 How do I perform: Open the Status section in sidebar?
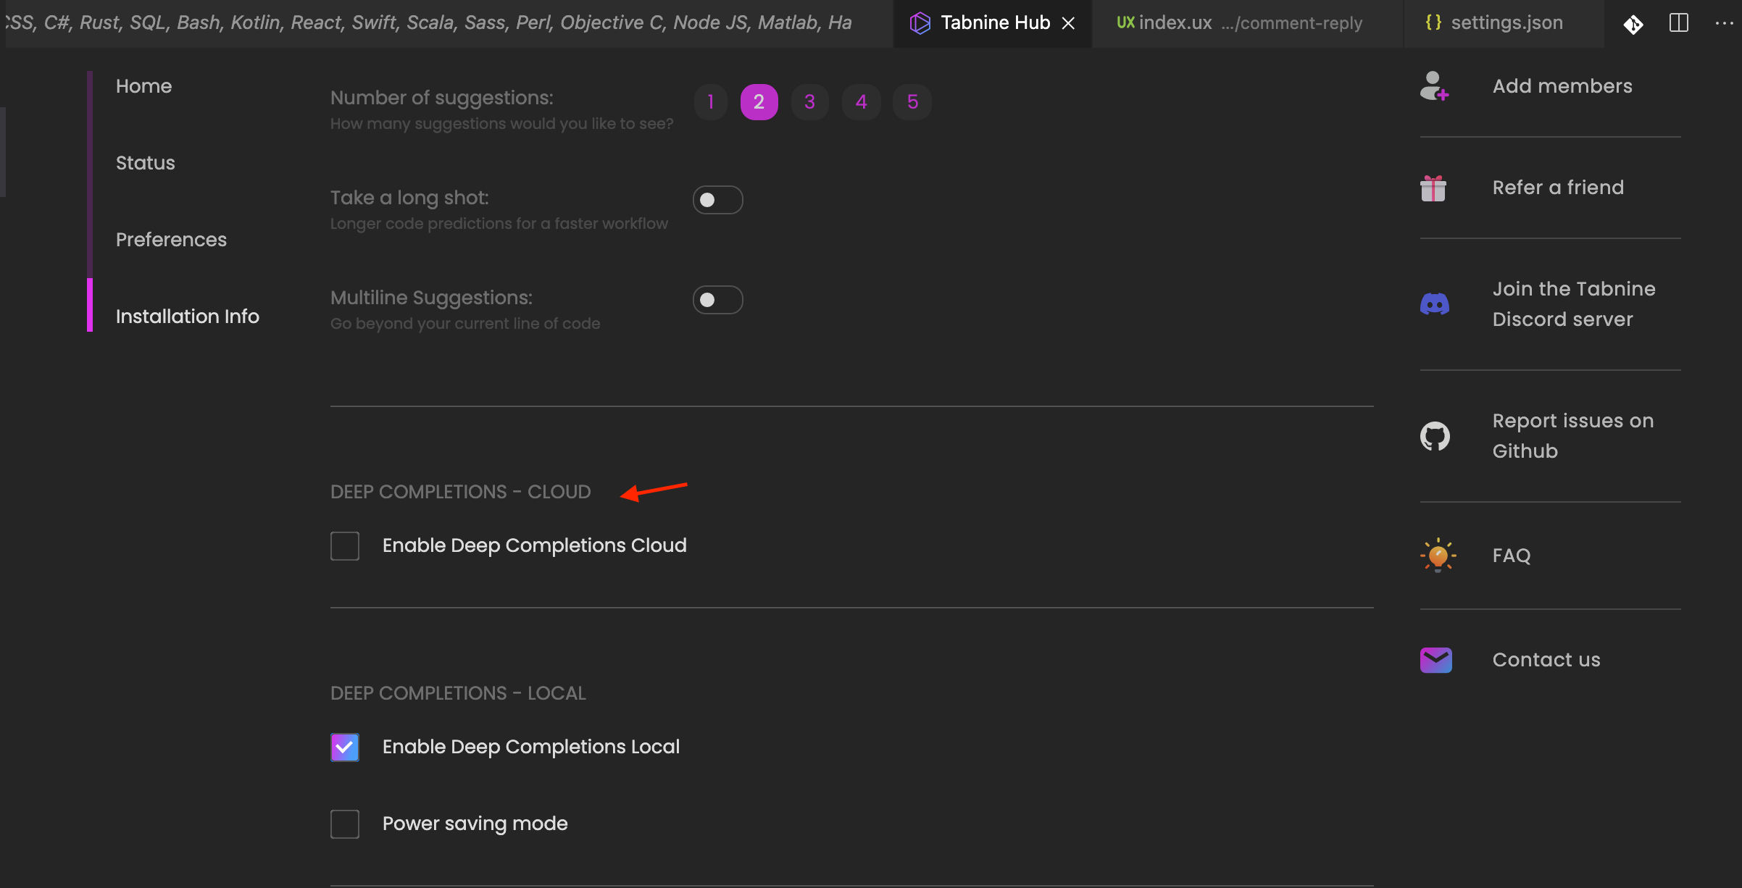(145, 163)
